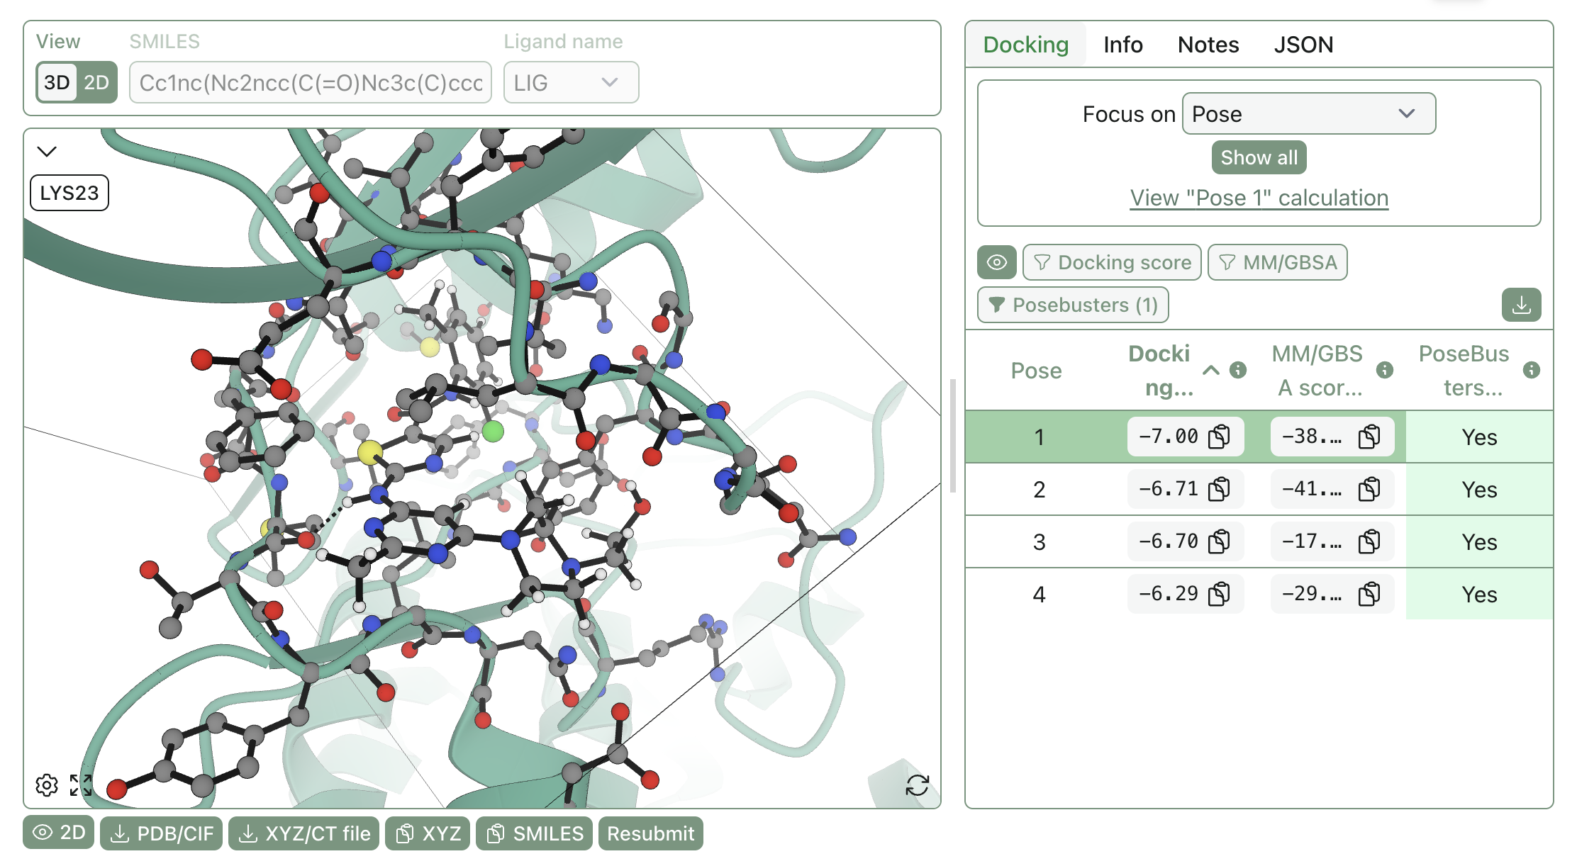The height and width of the screenshot is (866, 1577).
Task: Collapse the viewer overlay with the chevron
Action: [x=47, y=151]
